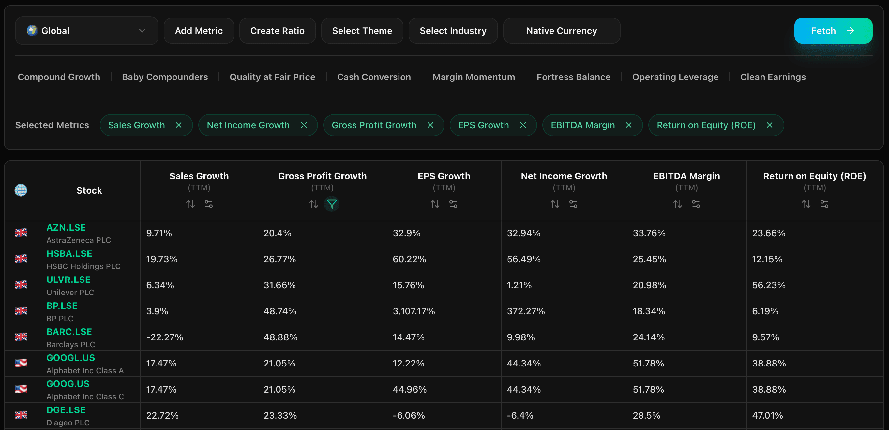Click the Sales Growth metric chip label
This screenshot has width=889, height=430.
pos(136,125)
